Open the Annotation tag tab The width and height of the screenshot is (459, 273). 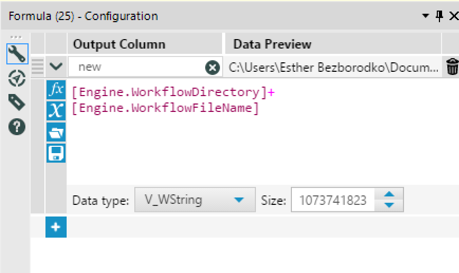[x=17, y=102]
